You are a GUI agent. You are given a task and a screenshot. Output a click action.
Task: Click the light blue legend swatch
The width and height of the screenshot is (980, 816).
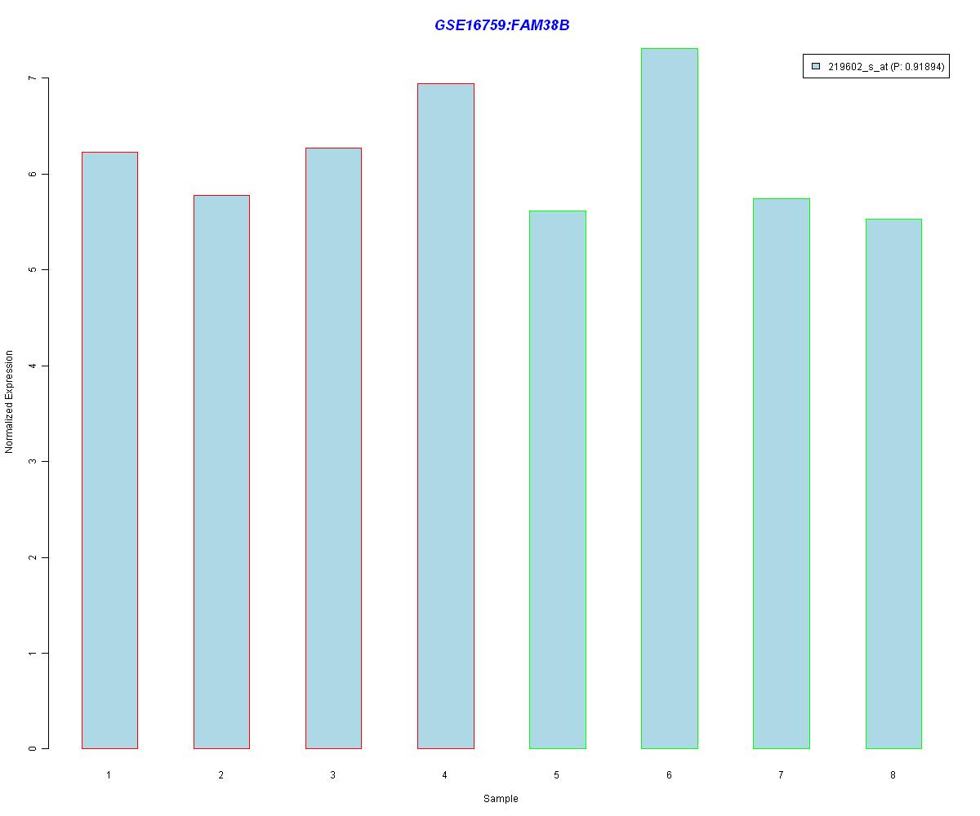tap(816, 67)
